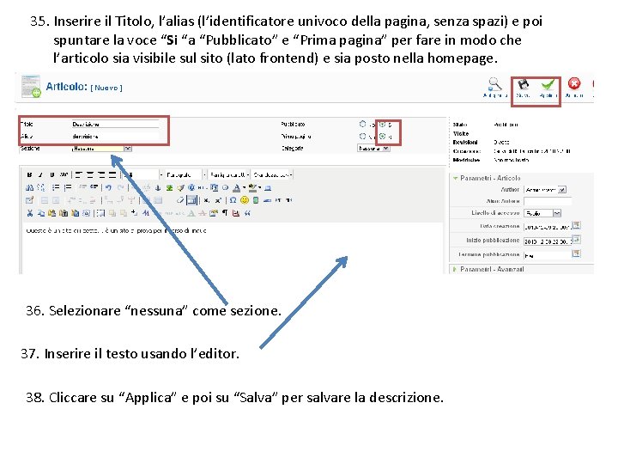Click the Inizio pubblicazione date field
The width and height of the screenshot is (618, 464).
[548, 241]
